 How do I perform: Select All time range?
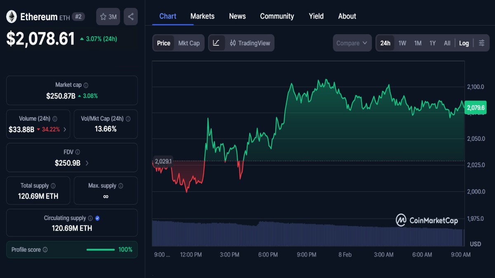pos(447,43)
